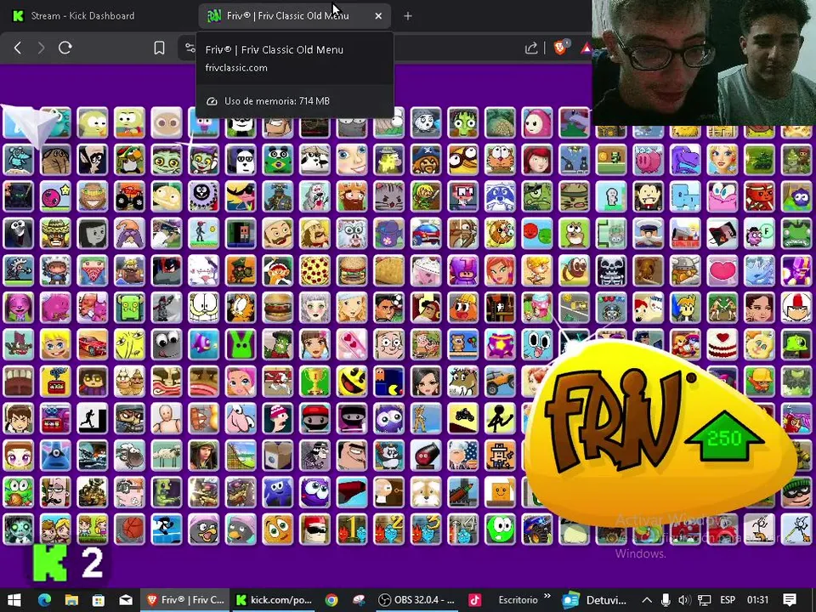Viewport: 816px width, 612px height.
Task: Show hidden system tray icons
Action: (x=646, y=600)
